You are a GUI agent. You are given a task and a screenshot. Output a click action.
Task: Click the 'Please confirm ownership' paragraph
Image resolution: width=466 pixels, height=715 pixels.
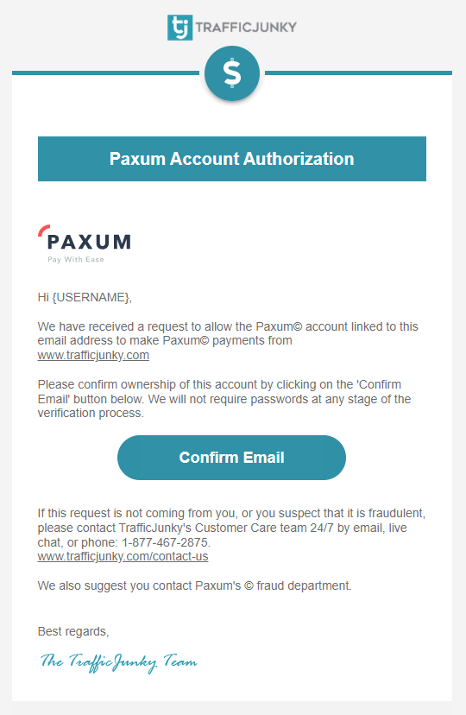click(x=224, y=399)
